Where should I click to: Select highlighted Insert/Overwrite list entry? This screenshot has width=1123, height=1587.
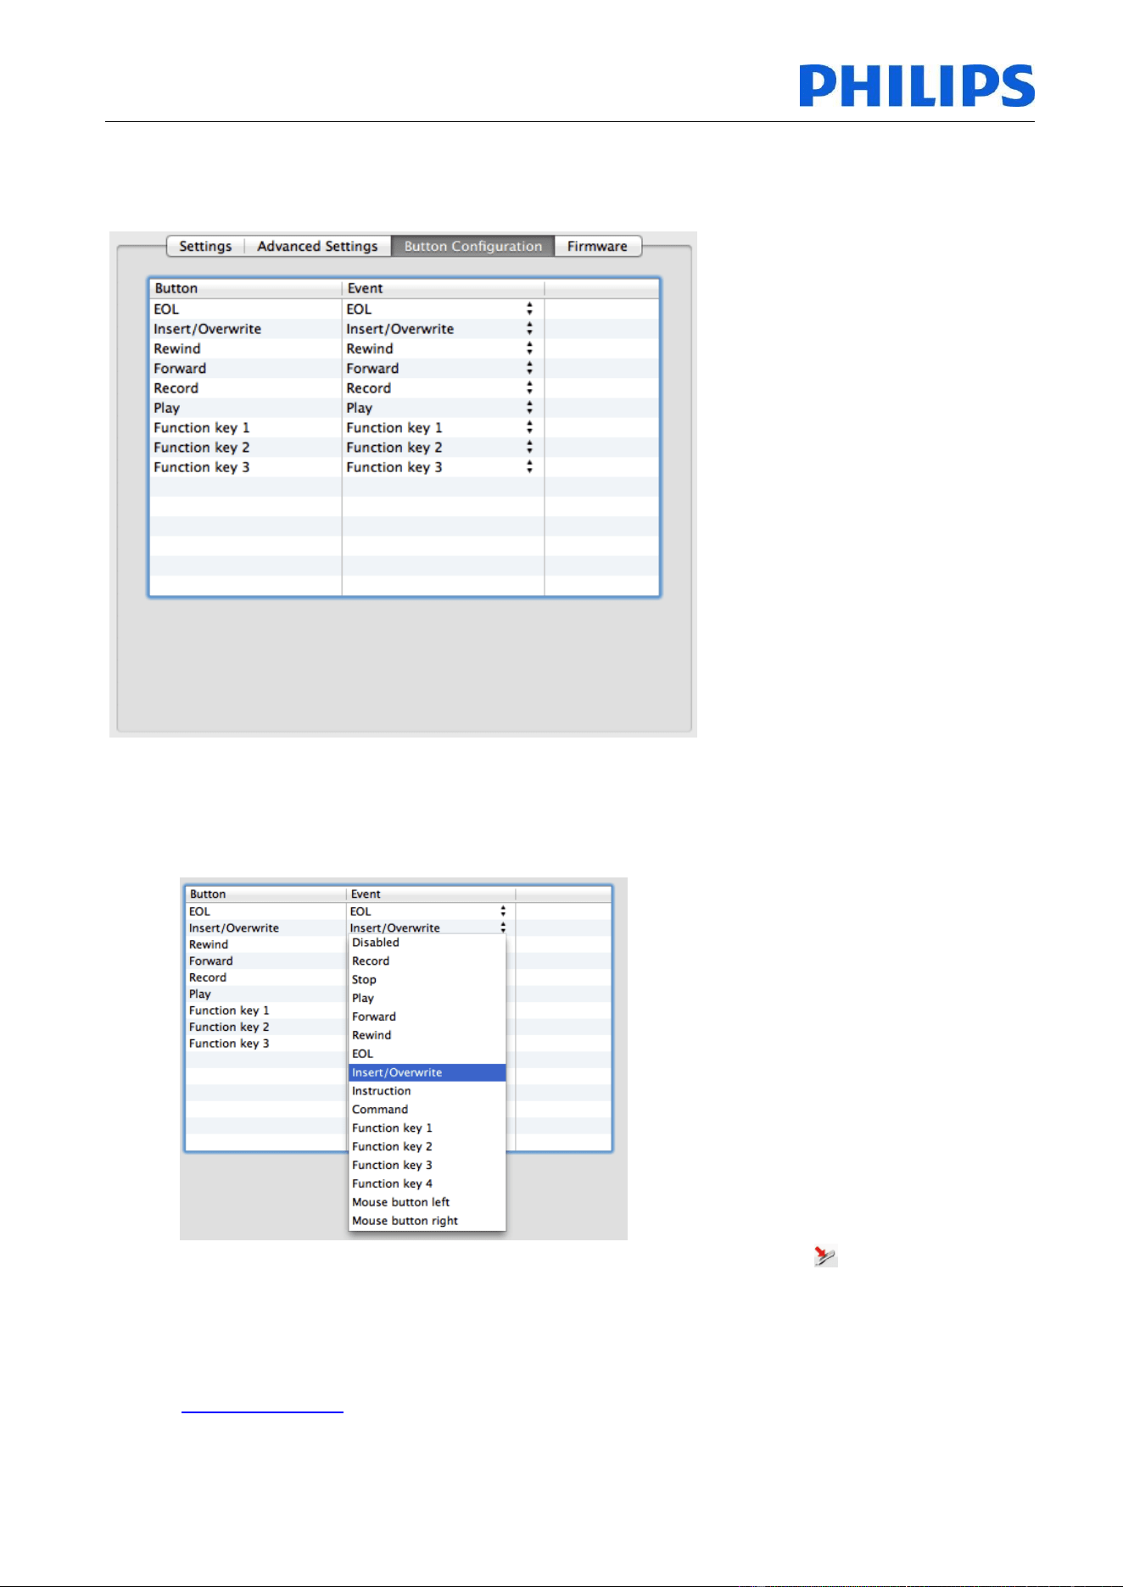pos(427,1072)
